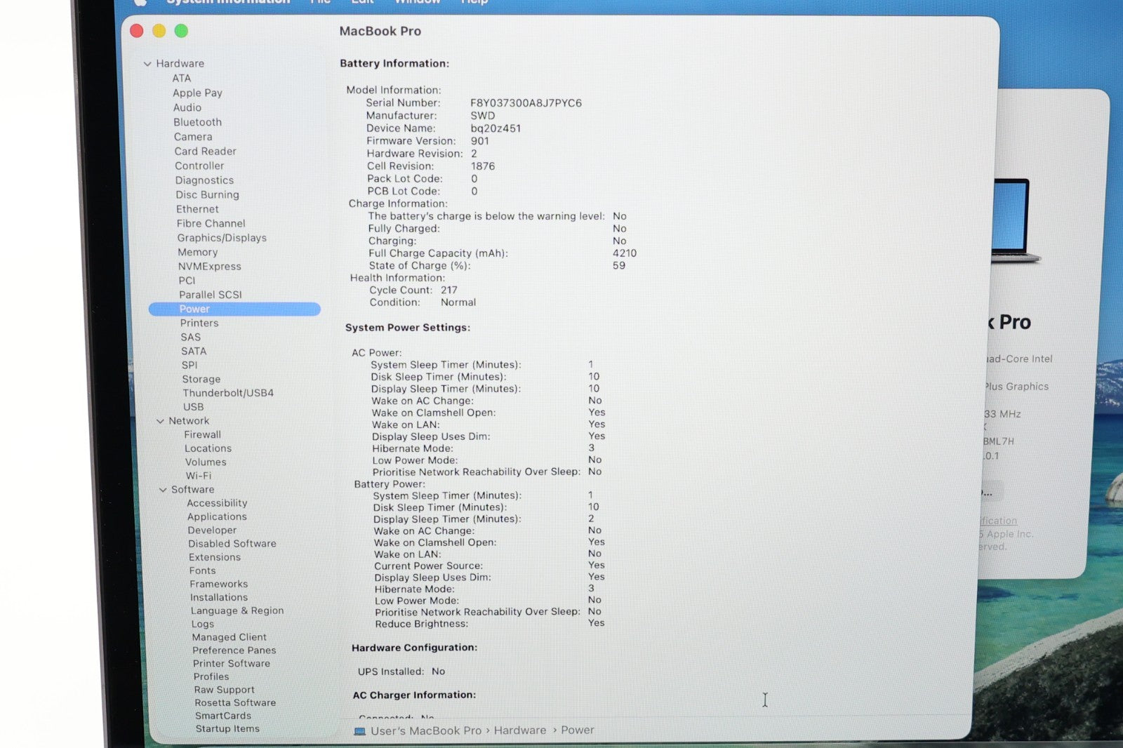
Task: Select the highlighted Power item
Action: pos(194,309)
